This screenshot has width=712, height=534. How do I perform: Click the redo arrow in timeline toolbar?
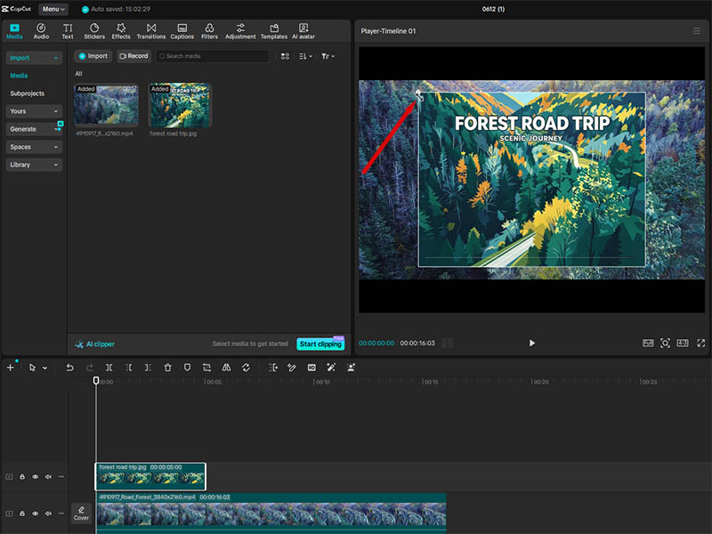click(x=90, y=368)
